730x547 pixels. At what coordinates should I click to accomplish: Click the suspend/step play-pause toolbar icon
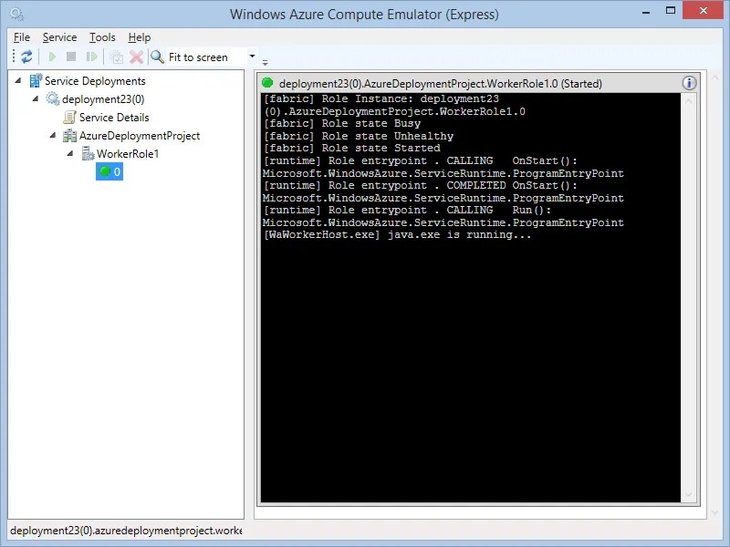[x=92, y=57]
